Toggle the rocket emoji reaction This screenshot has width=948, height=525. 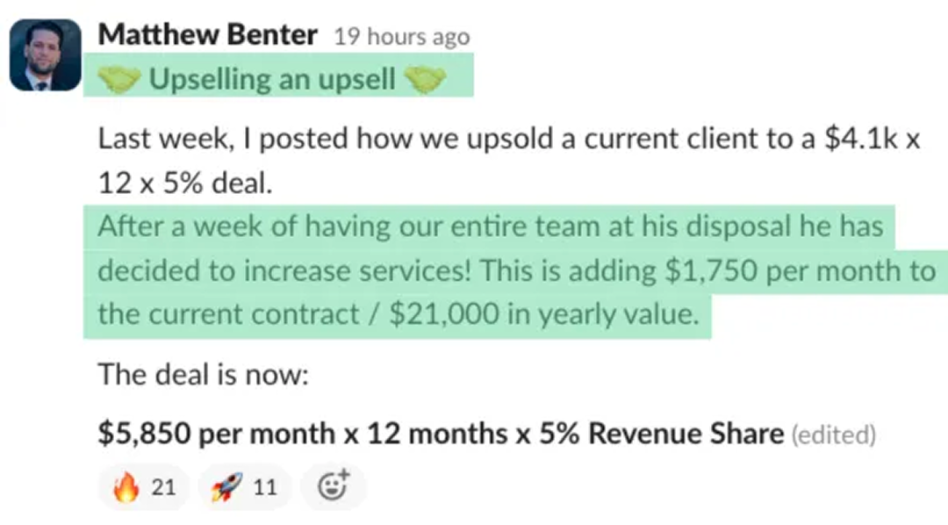244,487
